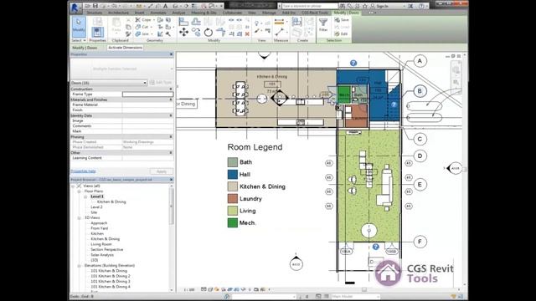Click the Save icon in quick access toolbar

[x=95, y=6]
